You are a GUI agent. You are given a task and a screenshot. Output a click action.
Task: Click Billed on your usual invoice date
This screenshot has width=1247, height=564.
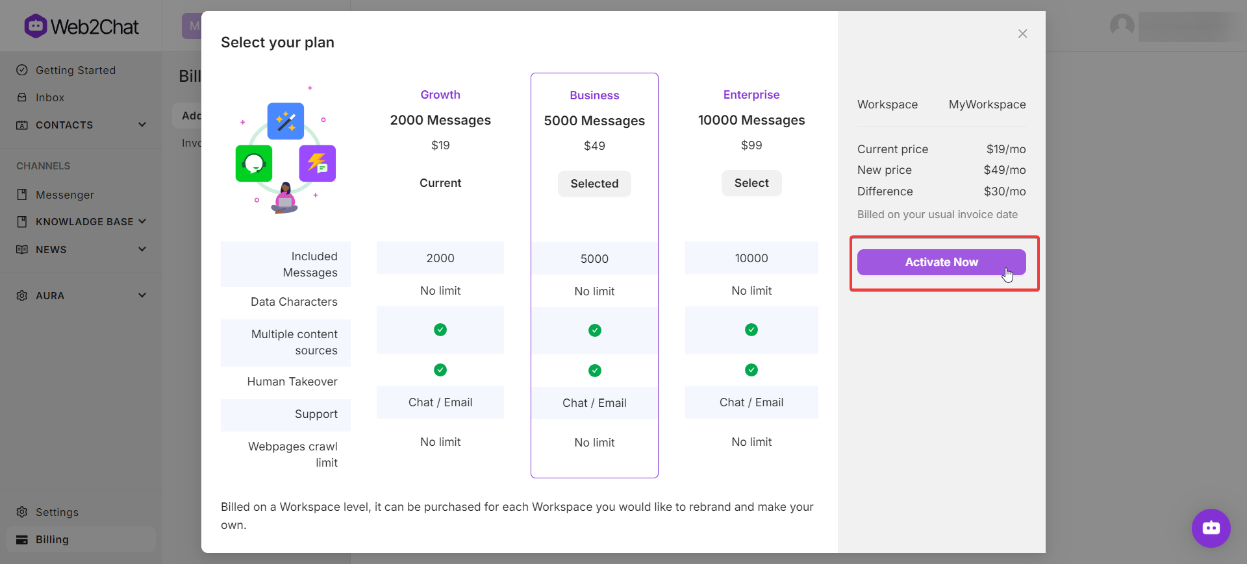click(x=937, y=215)
